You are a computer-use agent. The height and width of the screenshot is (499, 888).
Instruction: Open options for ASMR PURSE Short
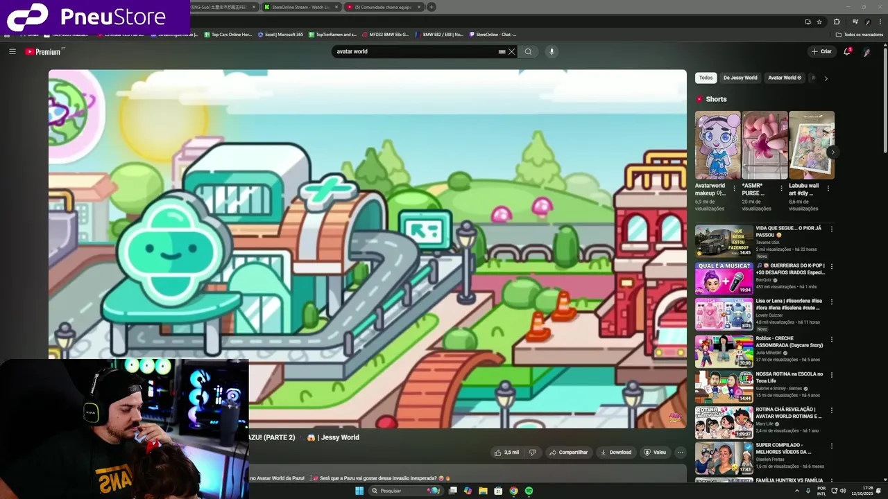pyautogui.click(x=782, y=188)
